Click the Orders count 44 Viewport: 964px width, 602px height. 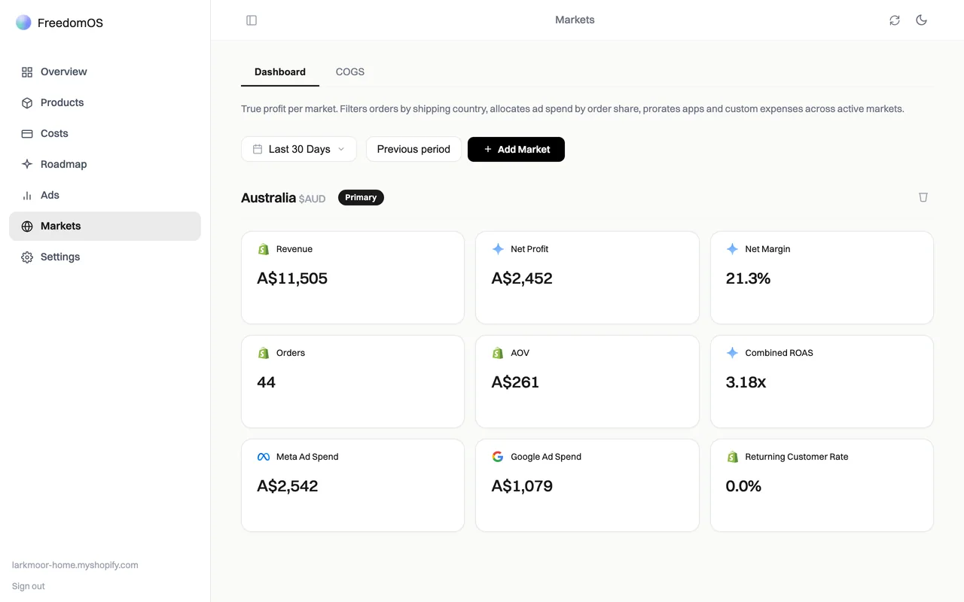[267, 382]
